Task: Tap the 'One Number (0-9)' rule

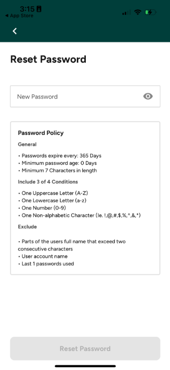Action: 42,208
